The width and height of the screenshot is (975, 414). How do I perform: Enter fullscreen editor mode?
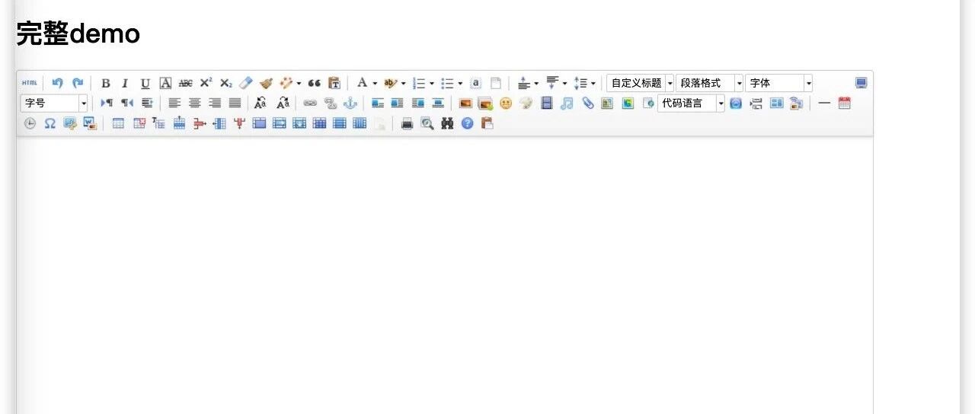coord(862,83)
